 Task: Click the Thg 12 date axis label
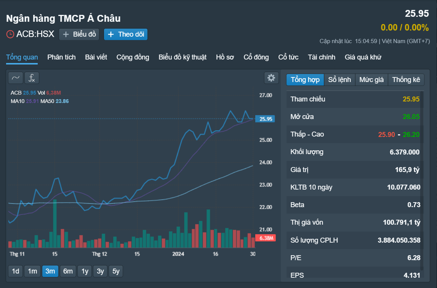(x=99, y=254)
